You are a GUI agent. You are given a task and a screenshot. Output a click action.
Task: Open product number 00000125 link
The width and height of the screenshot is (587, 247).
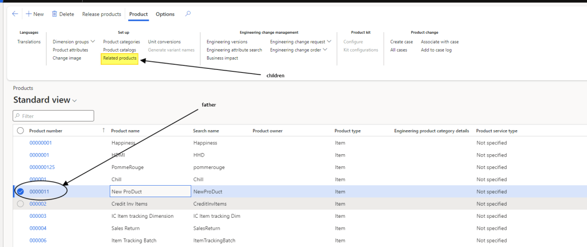click(x=42, y=167)
